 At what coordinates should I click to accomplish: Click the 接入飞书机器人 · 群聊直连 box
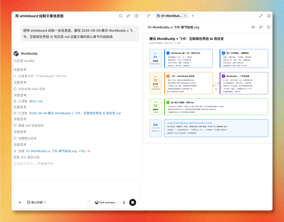click(244, 58)
